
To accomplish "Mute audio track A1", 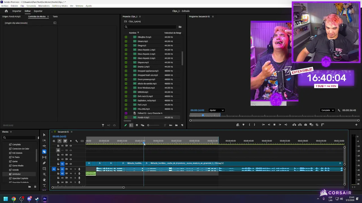I will click(71, 169).
